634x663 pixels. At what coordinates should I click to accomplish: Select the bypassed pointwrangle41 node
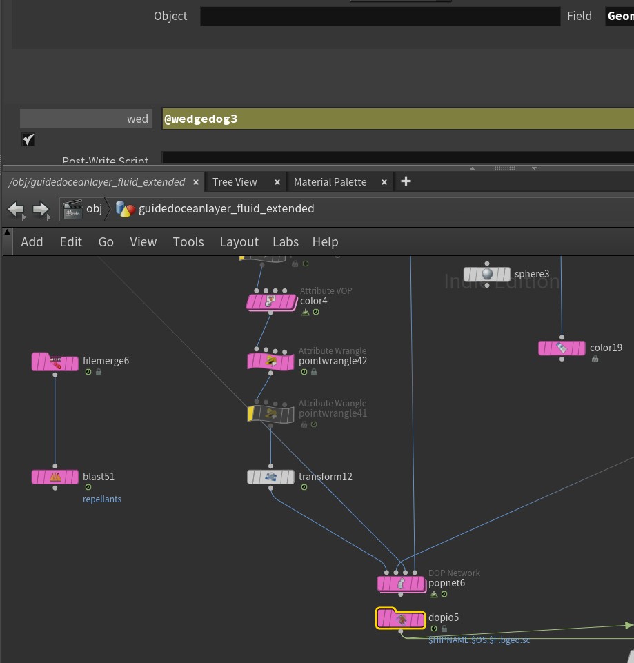coord(270,413)
